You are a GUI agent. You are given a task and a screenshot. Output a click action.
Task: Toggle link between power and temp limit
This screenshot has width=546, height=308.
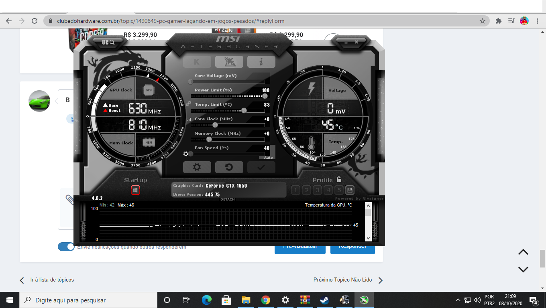[x=188, y=103]
